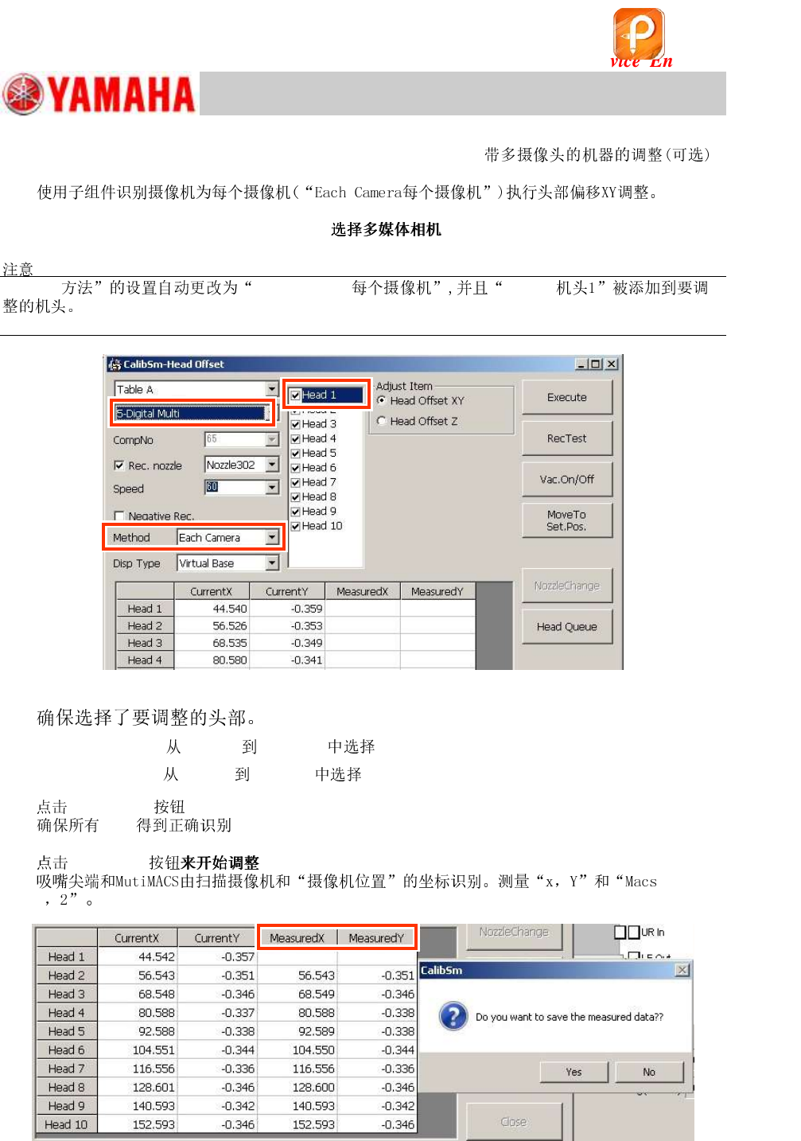
Task: Click the 68.535 cell in Head 3 row
Action: pyautogui.click(x=212, y=643)
